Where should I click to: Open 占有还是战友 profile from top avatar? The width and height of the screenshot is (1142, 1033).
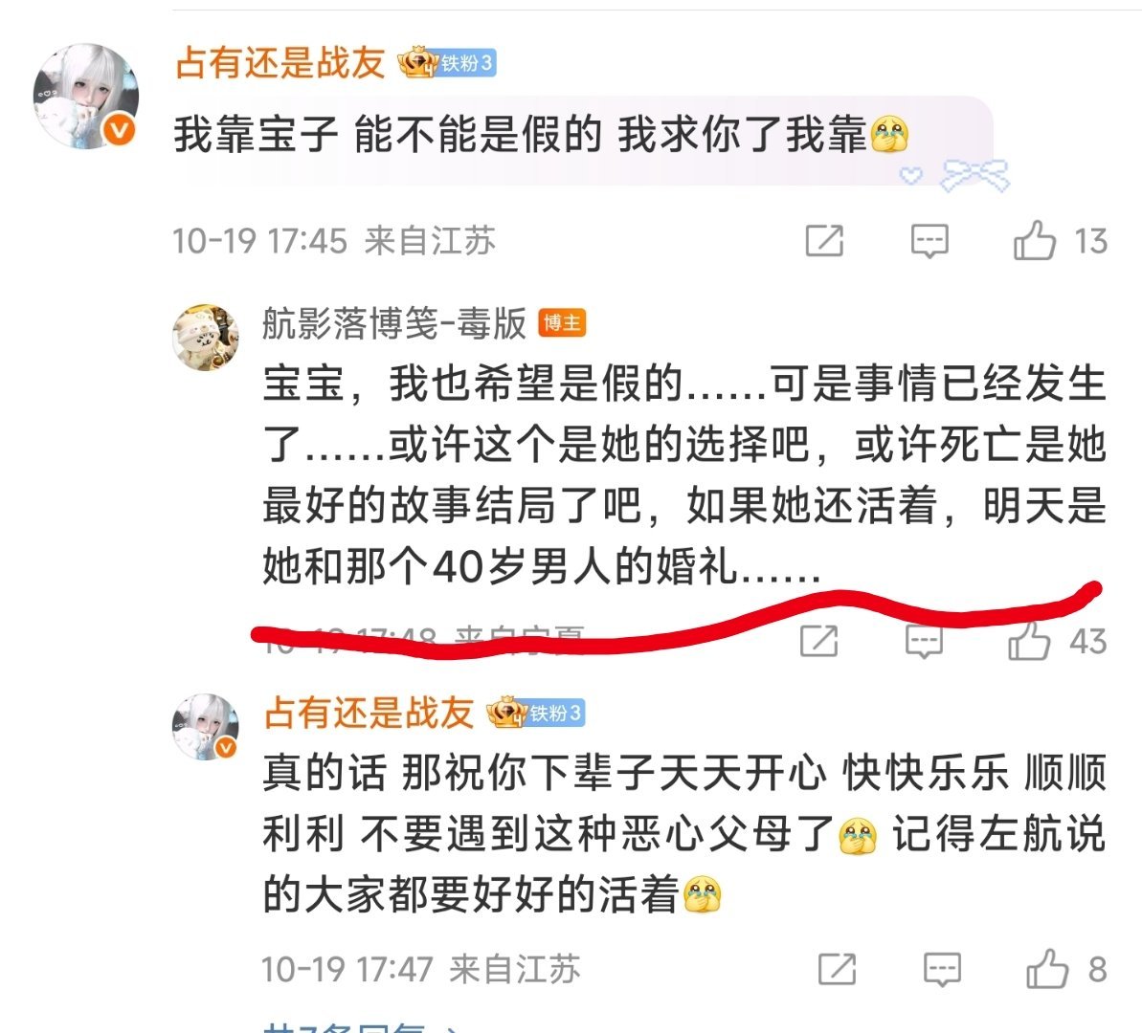86,96
